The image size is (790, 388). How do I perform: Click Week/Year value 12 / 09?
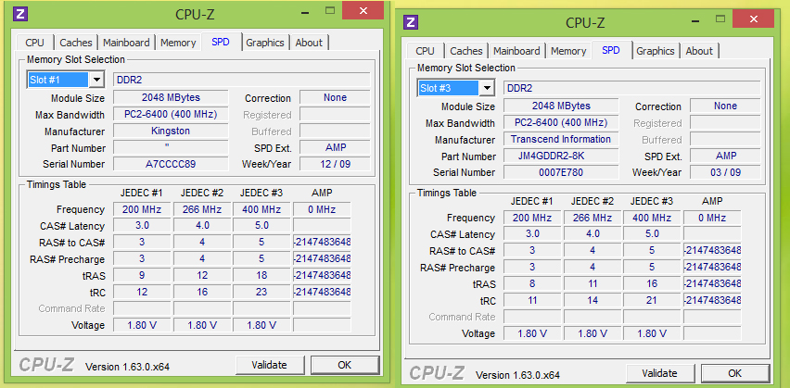tap(335, 164)
